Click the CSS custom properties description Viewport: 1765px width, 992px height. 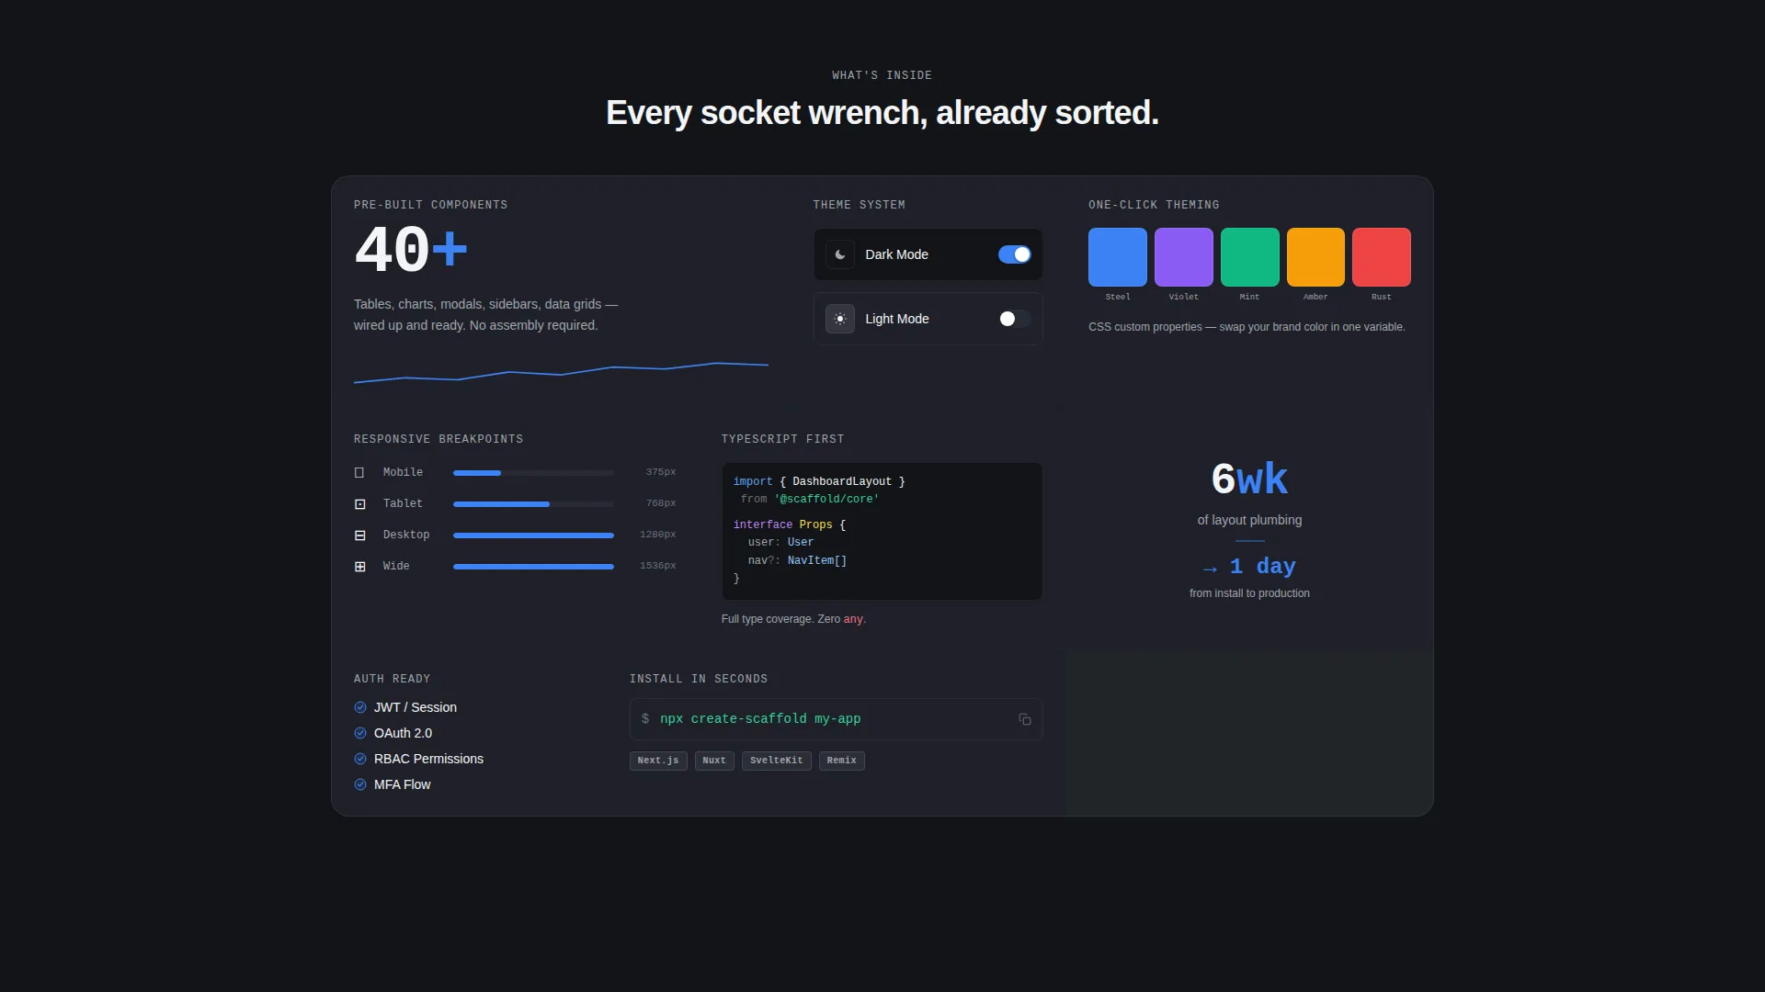(1247, 327)
